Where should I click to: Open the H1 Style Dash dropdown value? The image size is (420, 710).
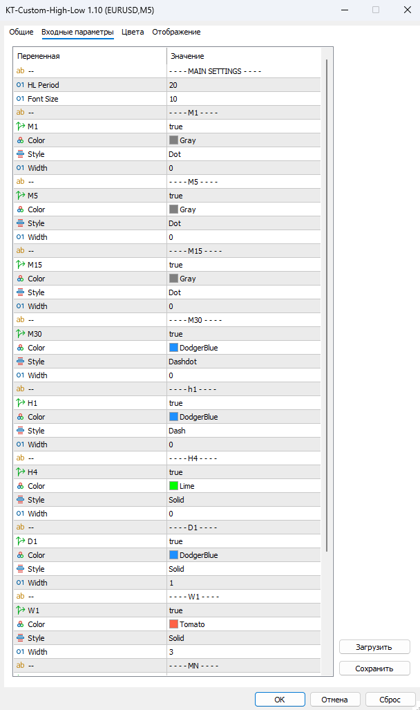click(243, 431)
